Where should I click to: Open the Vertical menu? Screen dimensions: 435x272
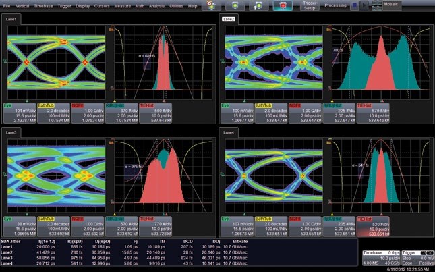22,6
